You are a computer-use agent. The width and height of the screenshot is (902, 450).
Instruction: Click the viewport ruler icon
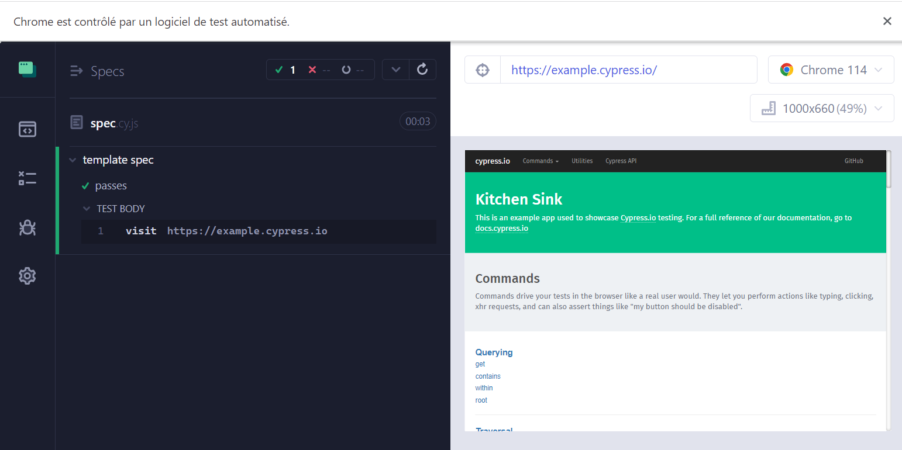[768, 108]
